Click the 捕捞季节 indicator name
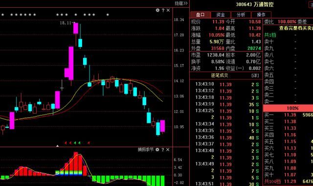Image resolution: width=313 pixels, height=186 pixels. point(146,150)
